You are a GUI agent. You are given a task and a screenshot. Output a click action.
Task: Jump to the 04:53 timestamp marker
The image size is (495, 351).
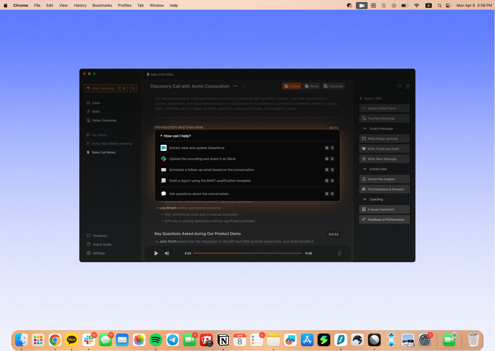tap(333, 234)
